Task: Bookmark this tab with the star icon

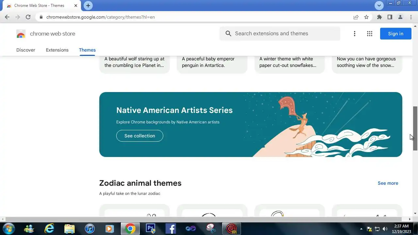Action: tap(366, 17)
